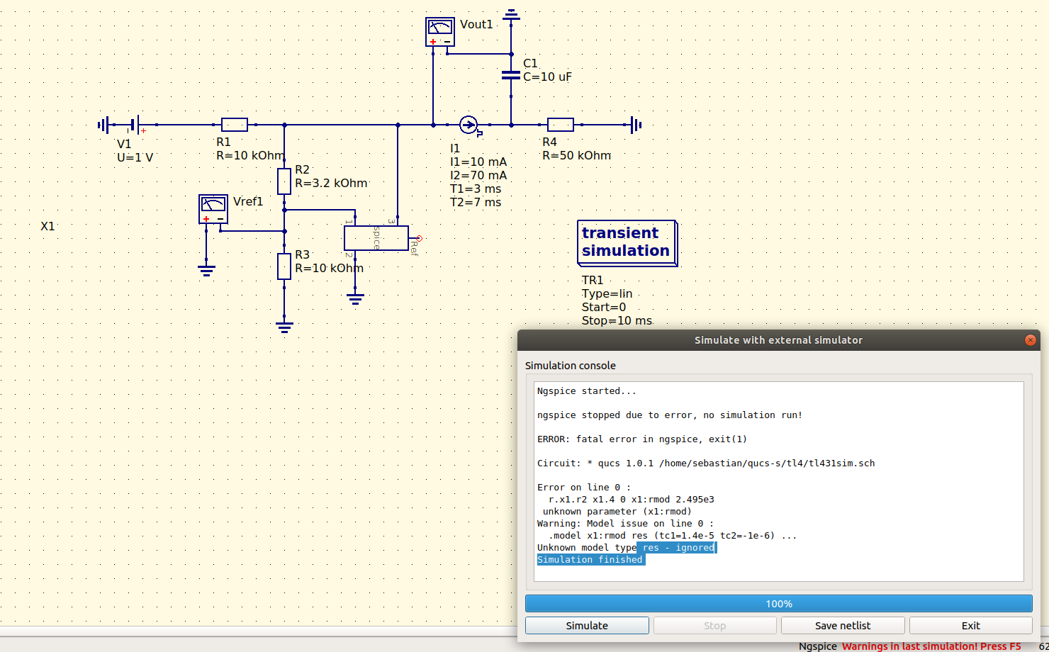
Task: Click the ground symbol under pin 2
Action: 354,299
